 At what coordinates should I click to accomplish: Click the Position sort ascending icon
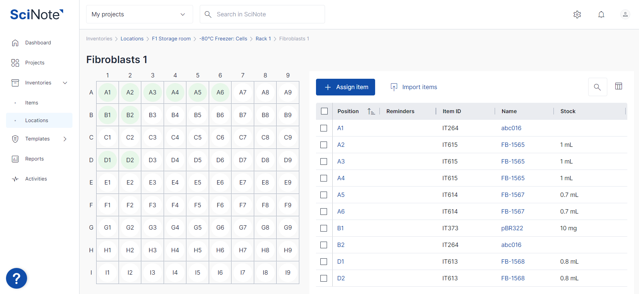pyautogui.click(x=371, y=111)
